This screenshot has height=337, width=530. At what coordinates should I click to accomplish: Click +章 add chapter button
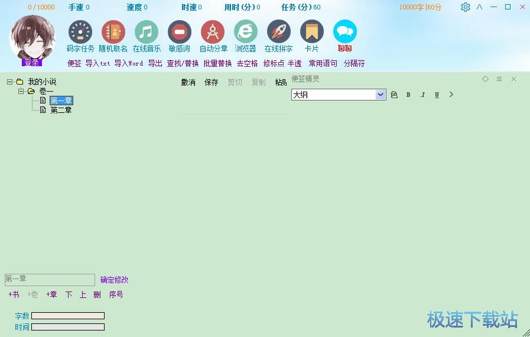coord(52,294)
